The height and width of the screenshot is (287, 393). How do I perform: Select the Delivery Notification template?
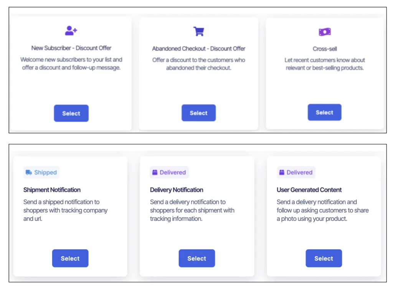pos(197,258)
